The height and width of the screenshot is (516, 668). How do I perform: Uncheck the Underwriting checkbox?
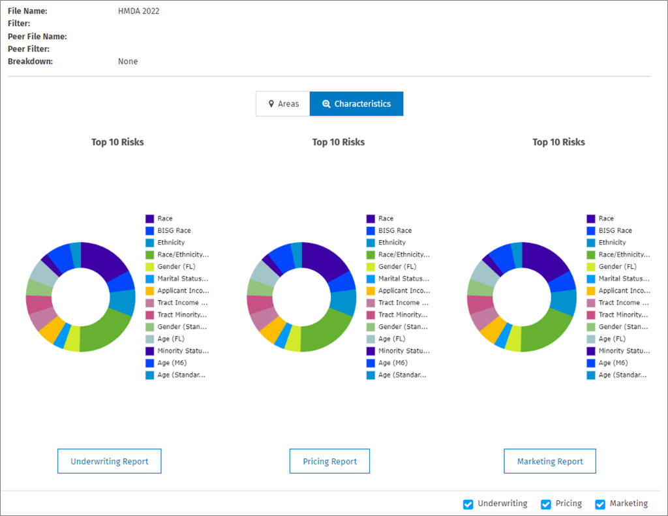[468, 504]
